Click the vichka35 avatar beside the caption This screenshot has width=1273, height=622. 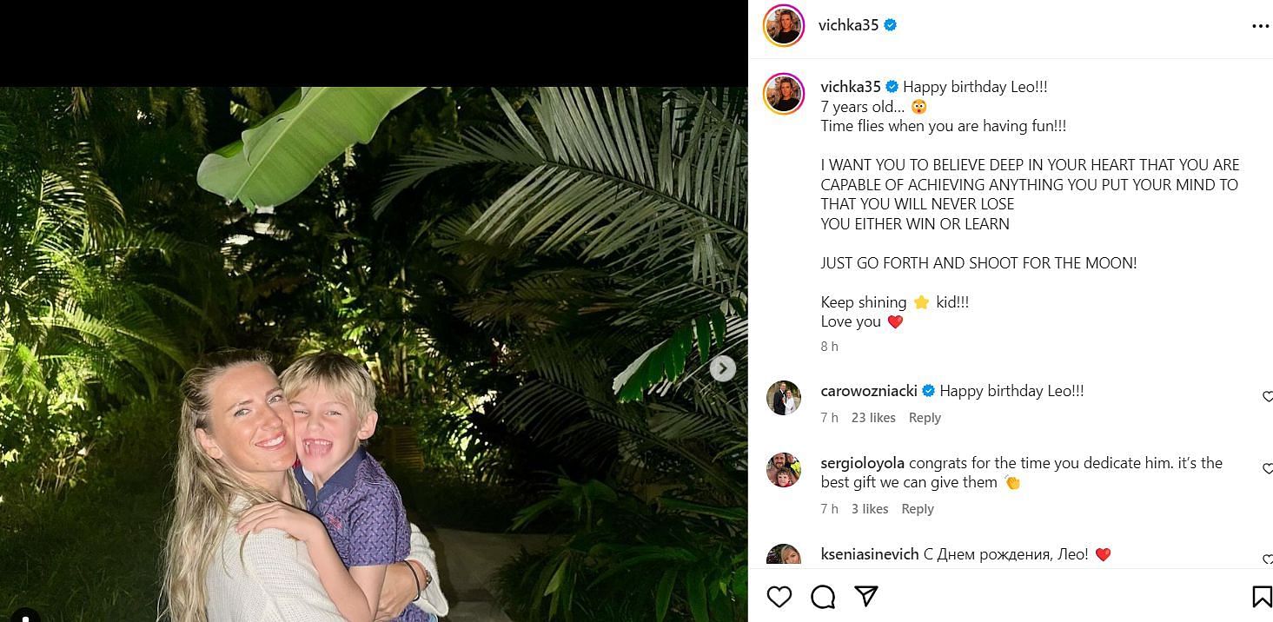(x=783, y=94)
